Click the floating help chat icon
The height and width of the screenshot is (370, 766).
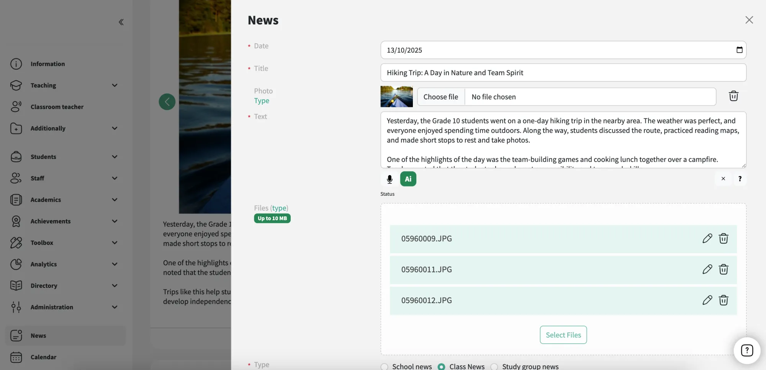click(x=747, y=351)
